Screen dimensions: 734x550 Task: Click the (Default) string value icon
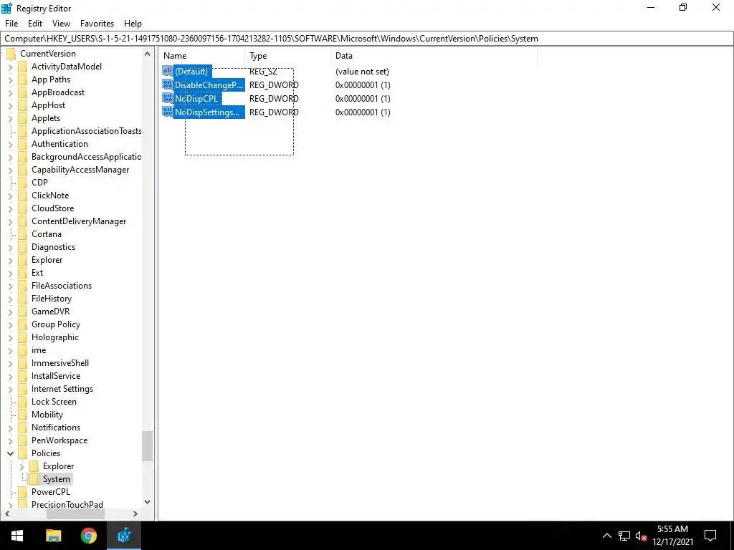(x=167, y=71)
